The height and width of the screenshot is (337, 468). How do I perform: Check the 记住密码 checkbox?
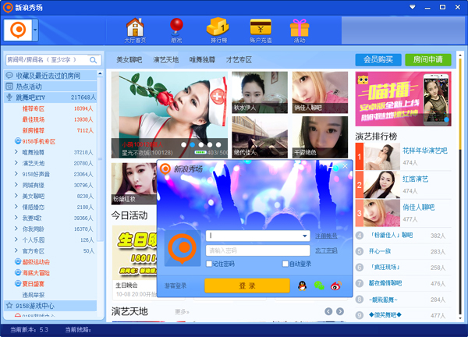tap(209, 264)
